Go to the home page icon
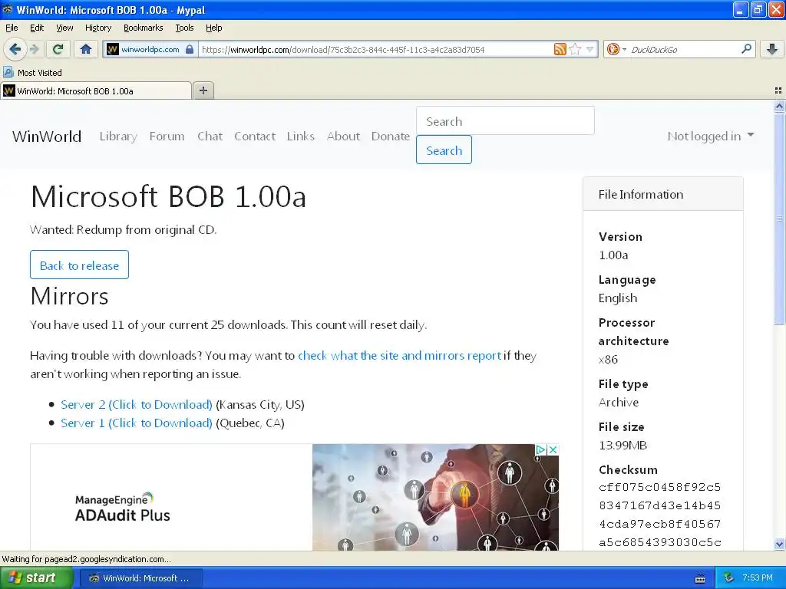Image resolution: width=786 pixels, height=589 pixels. 86,49
